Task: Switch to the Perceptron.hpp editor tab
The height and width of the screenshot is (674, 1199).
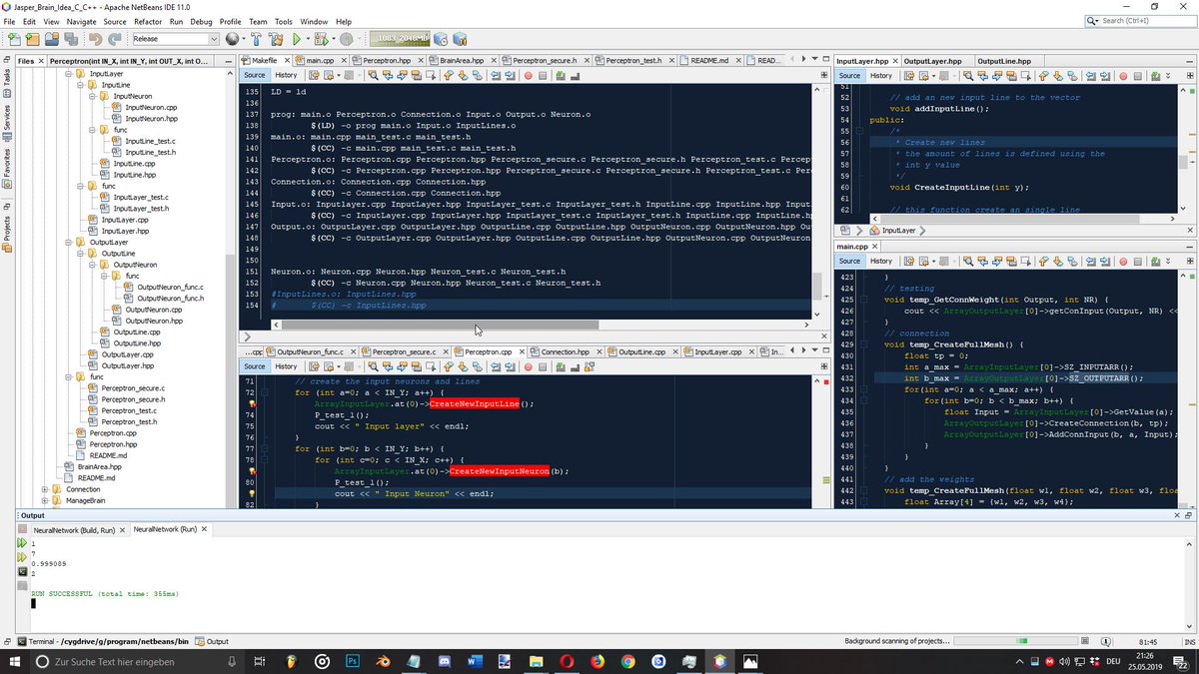Action: [x=387, y=60]
